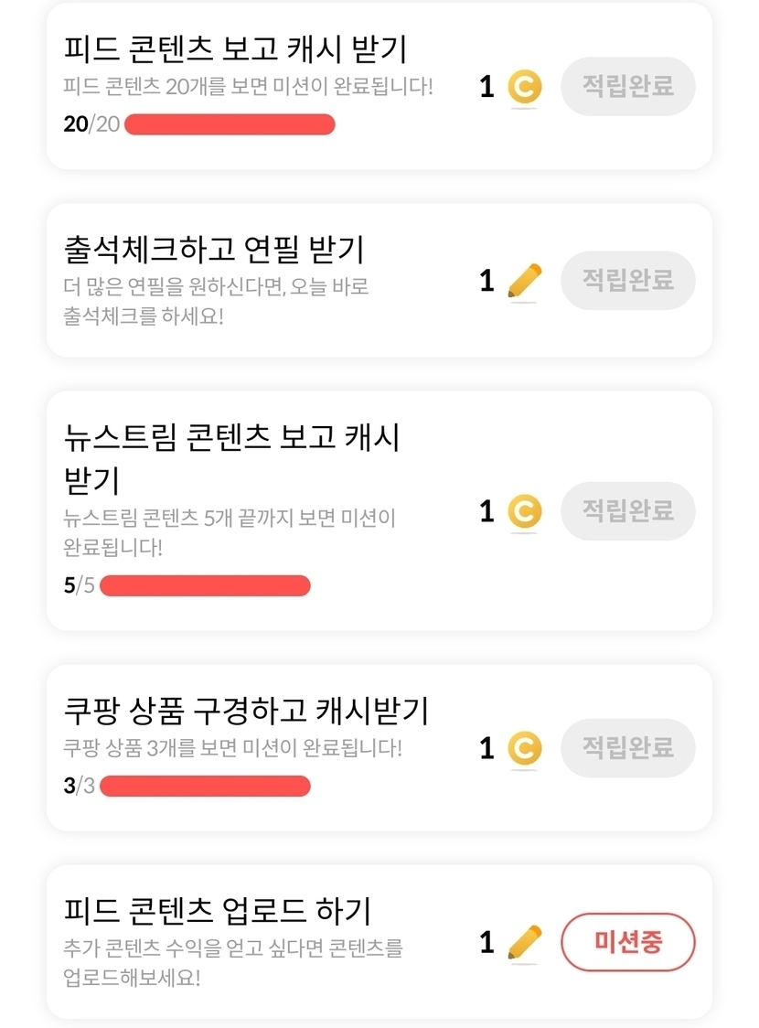Click the cash coin icon on the 쿠팡 상품 mission
The image size is (759, 1028).
pyautogui.click(x=524, y=749)
